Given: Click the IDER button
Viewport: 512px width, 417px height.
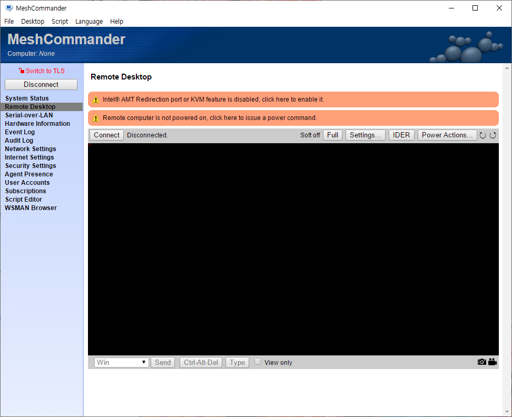Looking at the screenshot, I should [x=401, y=135].
